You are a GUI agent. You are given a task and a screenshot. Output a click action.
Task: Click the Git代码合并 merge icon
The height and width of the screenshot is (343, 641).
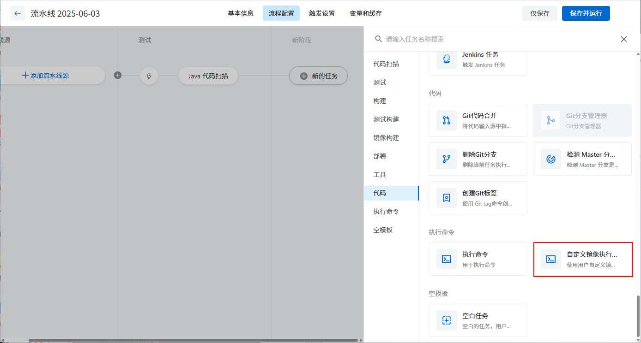pyautogui.click(x=447, y=120)
